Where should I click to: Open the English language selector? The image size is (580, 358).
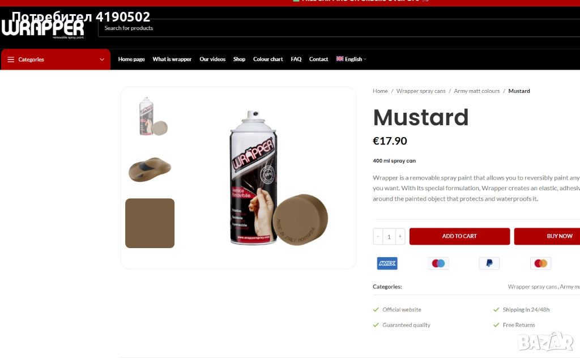(x=351, y=59)
